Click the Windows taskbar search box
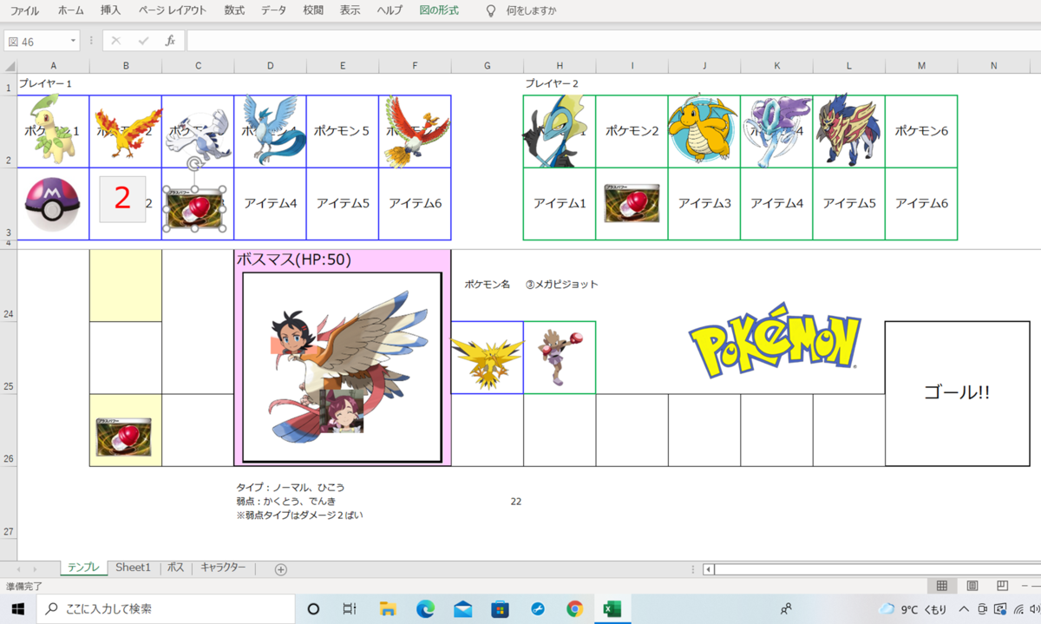This screenshot has width=1041, height=624. pos(166,609)
